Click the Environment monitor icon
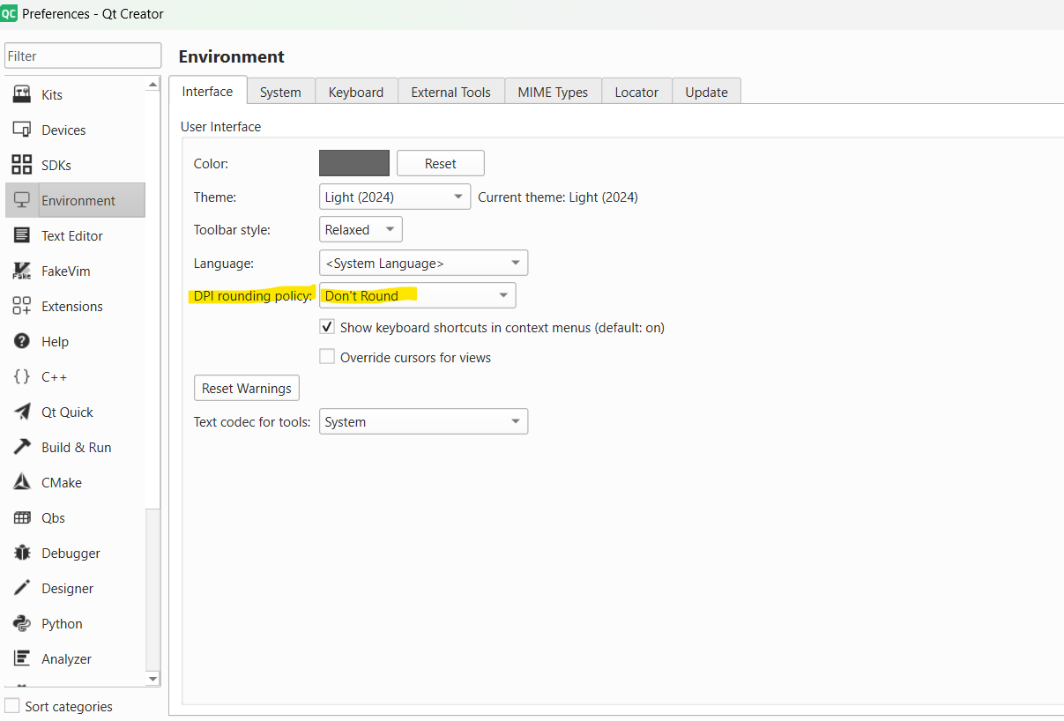The image size is (1064, 721). 22,200
